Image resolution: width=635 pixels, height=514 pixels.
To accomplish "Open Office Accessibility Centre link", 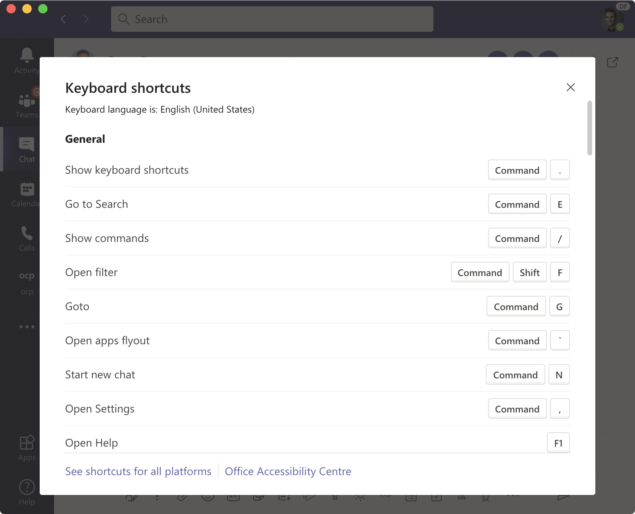I will pos(288,471).
